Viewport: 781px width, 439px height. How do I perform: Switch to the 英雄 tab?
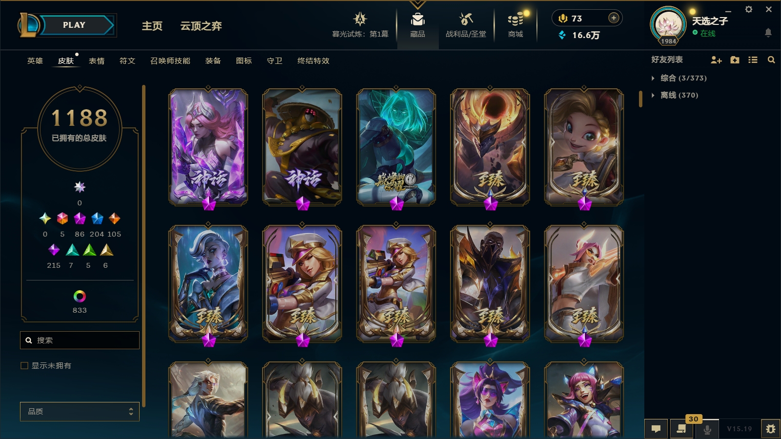[35, 61]
